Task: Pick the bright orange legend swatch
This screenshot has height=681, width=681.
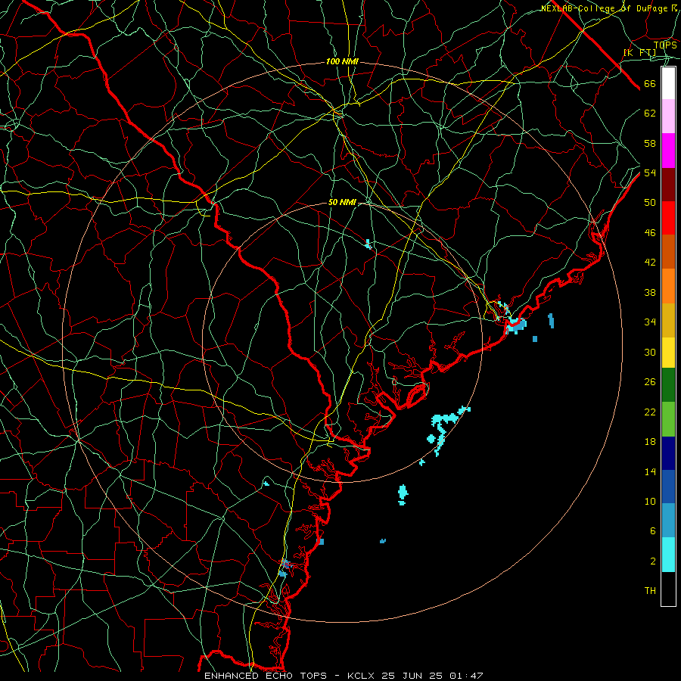Action: pyautogui.click(x=668, y=286)
